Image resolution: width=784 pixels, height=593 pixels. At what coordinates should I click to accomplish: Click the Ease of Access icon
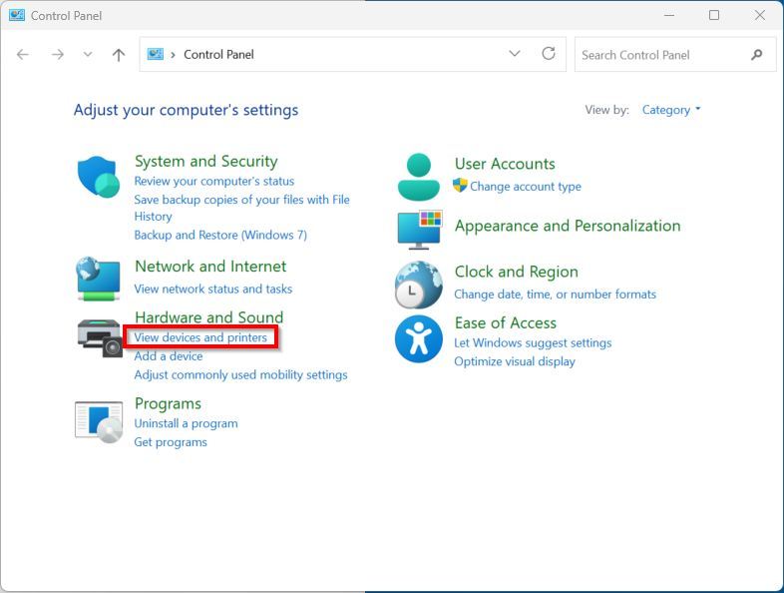tap(419, 338)
